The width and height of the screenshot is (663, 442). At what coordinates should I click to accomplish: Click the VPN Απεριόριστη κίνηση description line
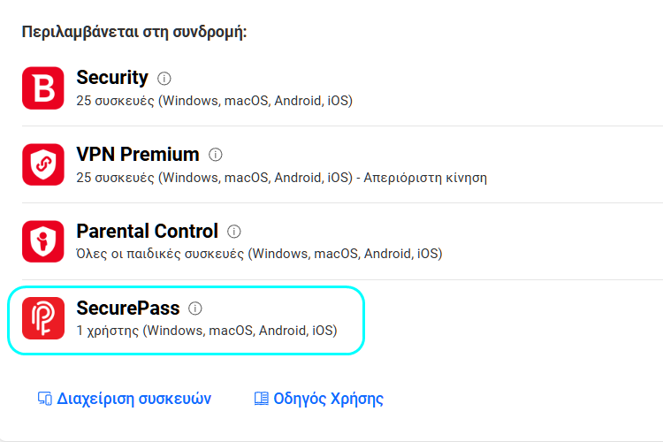282,178
